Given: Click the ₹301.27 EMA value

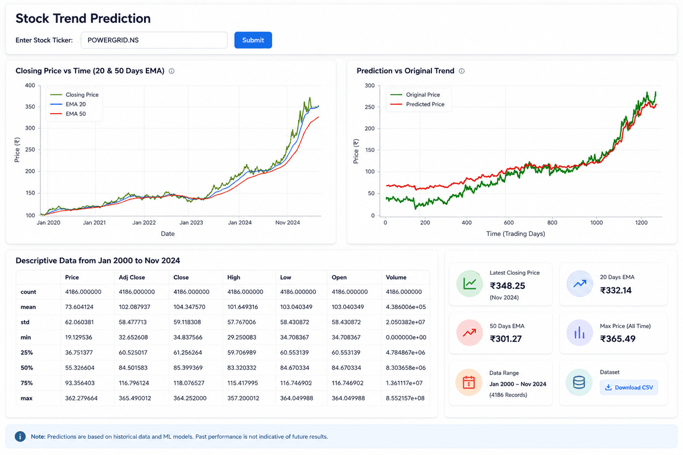Looking at the screenshot, I should (x=507, y=339).
